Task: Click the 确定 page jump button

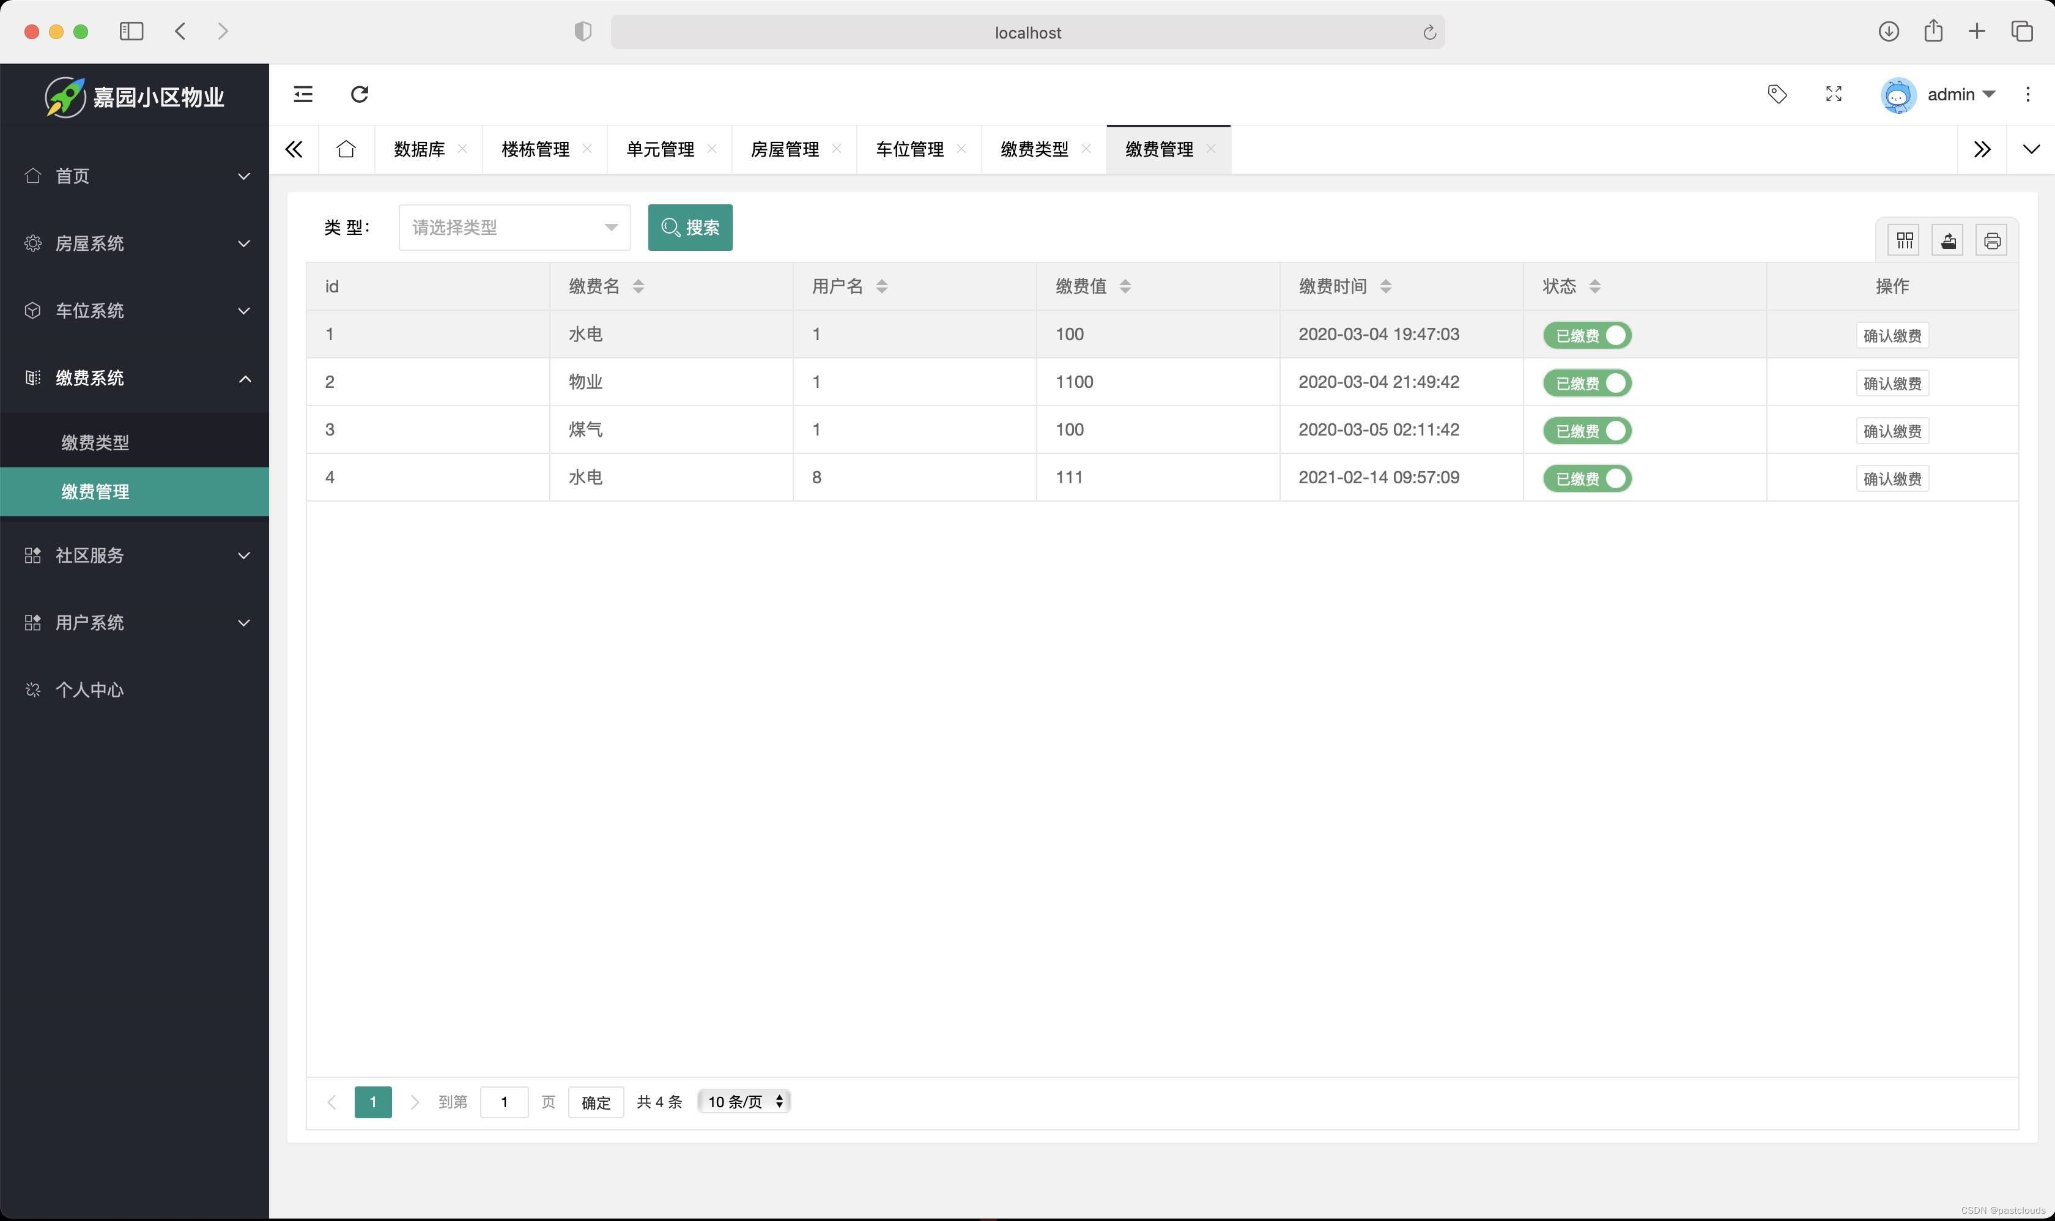Action: 594,1102
